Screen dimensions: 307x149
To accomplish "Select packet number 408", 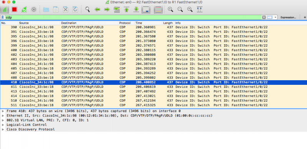I will (153, 78).
